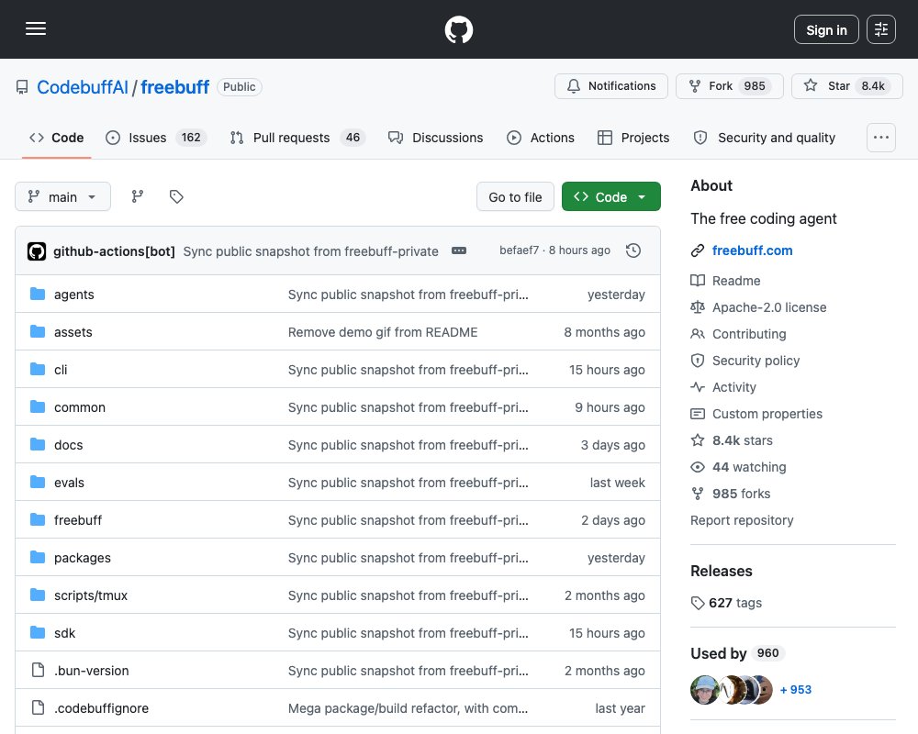Viewport: 918px width, 734px height.
Task: Open the Actions tab
Action: pos(541,138)
